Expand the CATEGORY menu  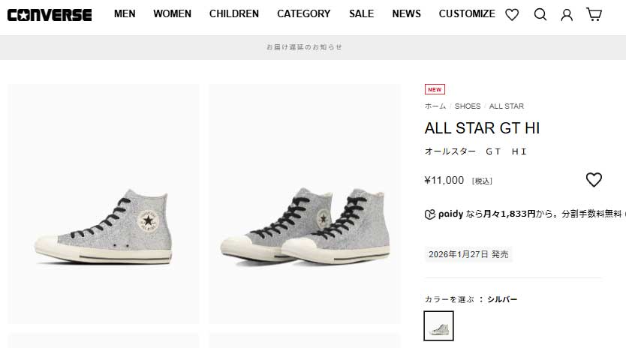pos(303,13)
